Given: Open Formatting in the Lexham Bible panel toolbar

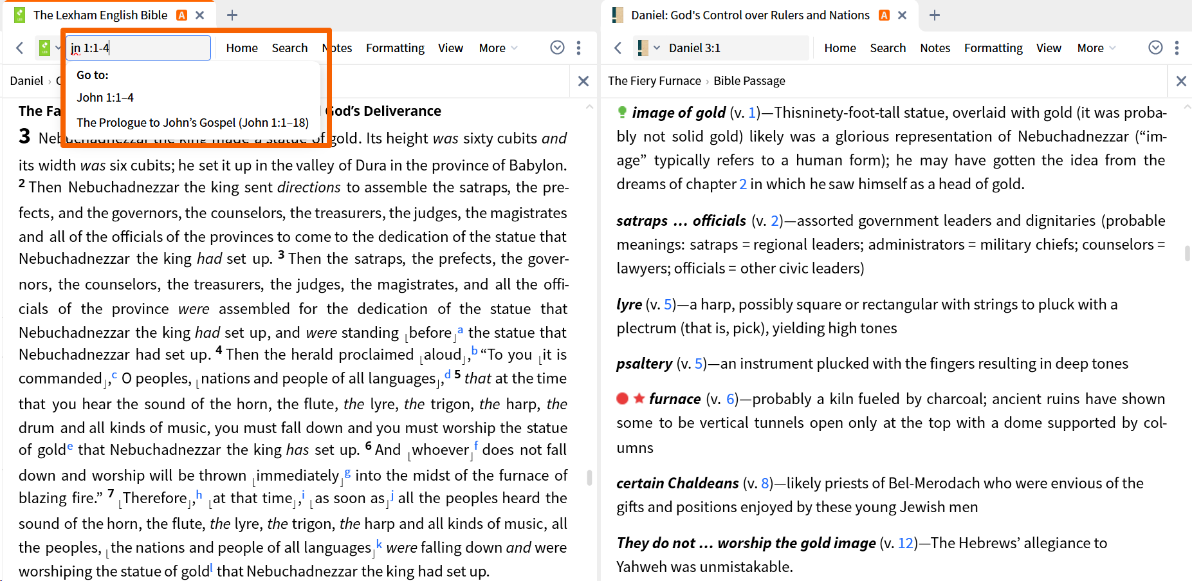Looking at the screenshot, I should click(395, 48).
